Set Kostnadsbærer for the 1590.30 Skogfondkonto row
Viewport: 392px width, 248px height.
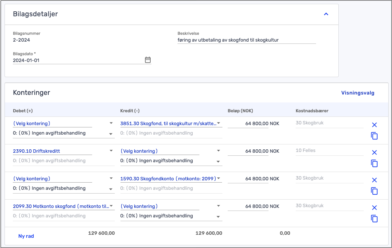coord(330,178)
